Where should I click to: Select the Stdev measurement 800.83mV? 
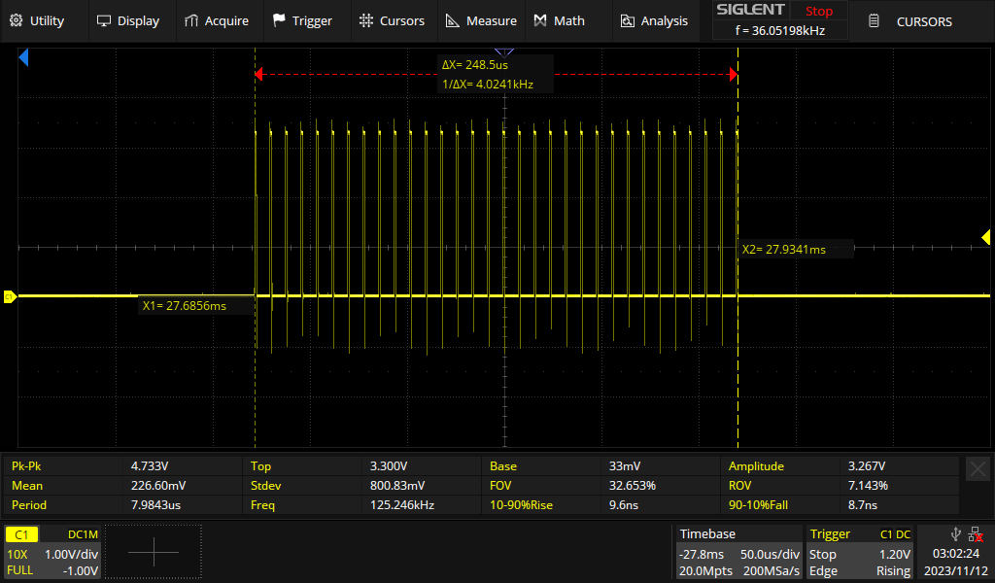coord(362,485)
